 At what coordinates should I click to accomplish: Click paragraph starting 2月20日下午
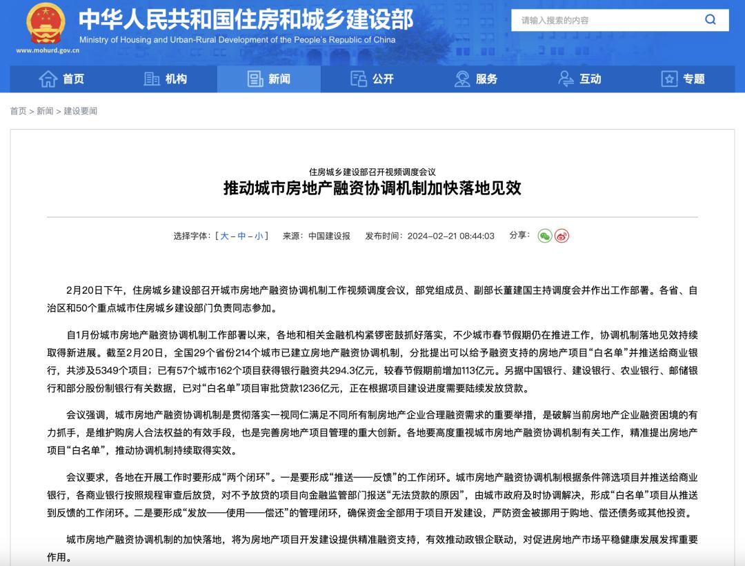(372, 299)
